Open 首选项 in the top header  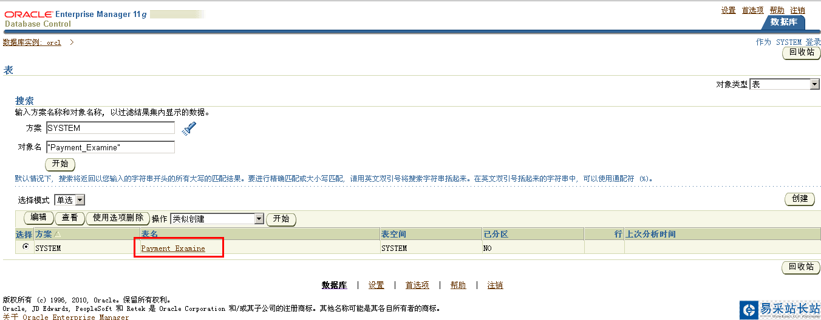tap(753, 10)
